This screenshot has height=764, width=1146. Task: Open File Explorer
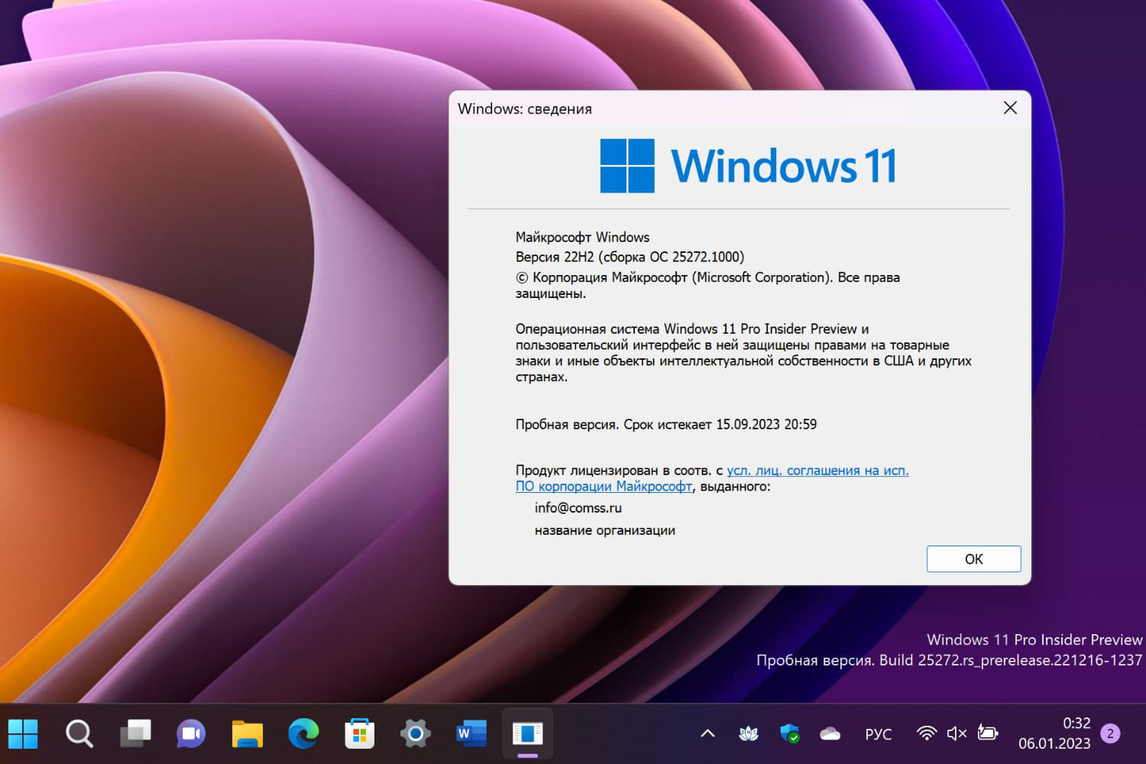coord(246,733)
